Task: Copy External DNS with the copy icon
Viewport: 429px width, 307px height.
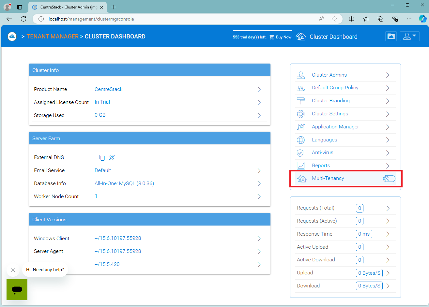Action: (x=102, y=158)
